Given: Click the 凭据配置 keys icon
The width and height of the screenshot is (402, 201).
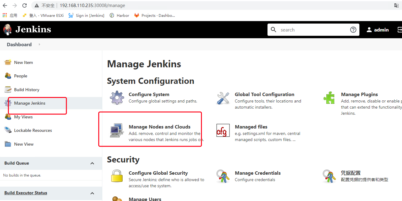Looking at the screenshot, I should [329, 177].
